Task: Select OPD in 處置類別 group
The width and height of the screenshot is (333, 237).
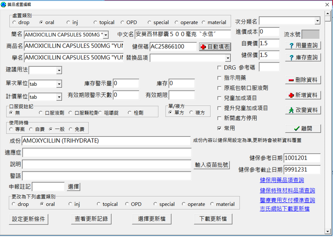Action: click(x=122, y=22)
